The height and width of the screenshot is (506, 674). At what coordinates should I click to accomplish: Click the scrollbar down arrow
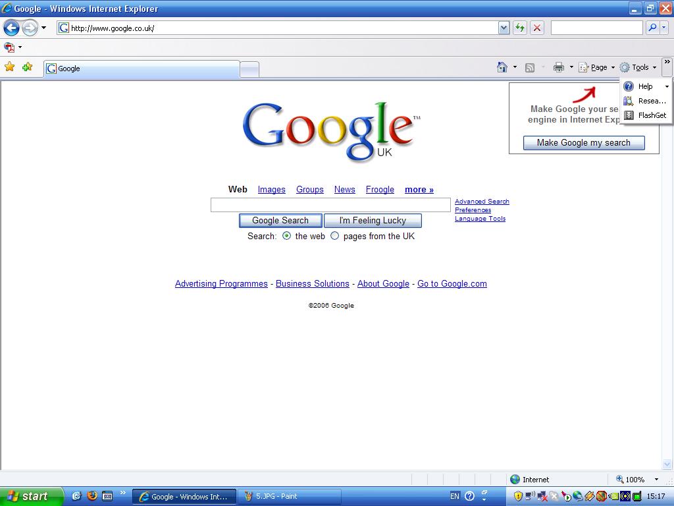click(x=667, y=464)
